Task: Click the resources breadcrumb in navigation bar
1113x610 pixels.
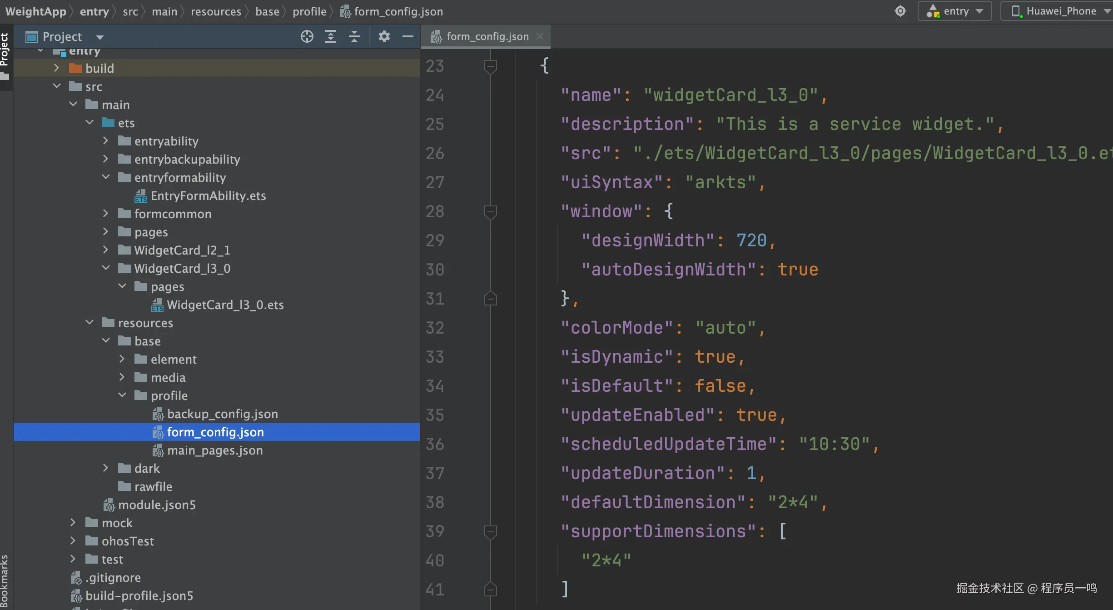Action: 216,11
